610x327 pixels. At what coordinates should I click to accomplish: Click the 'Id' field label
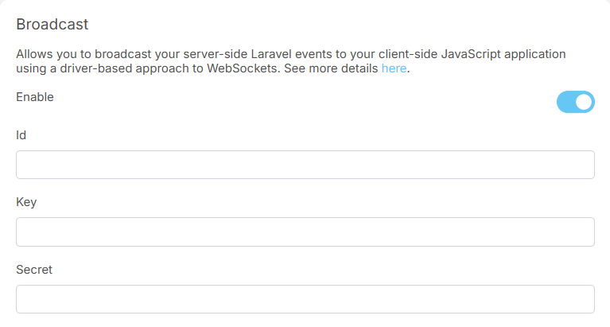[x=21, y=135]
